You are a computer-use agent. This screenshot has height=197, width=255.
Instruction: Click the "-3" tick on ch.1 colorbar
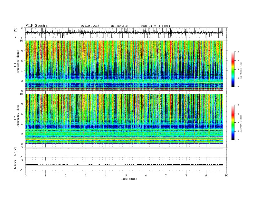pyautogui.click(x=237, y=52)
